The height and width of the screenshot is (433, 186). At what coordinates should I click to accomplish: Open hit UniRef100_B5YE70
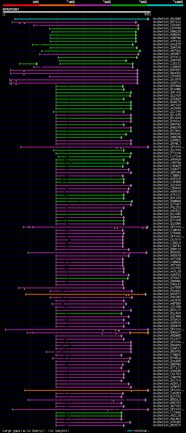167,425
